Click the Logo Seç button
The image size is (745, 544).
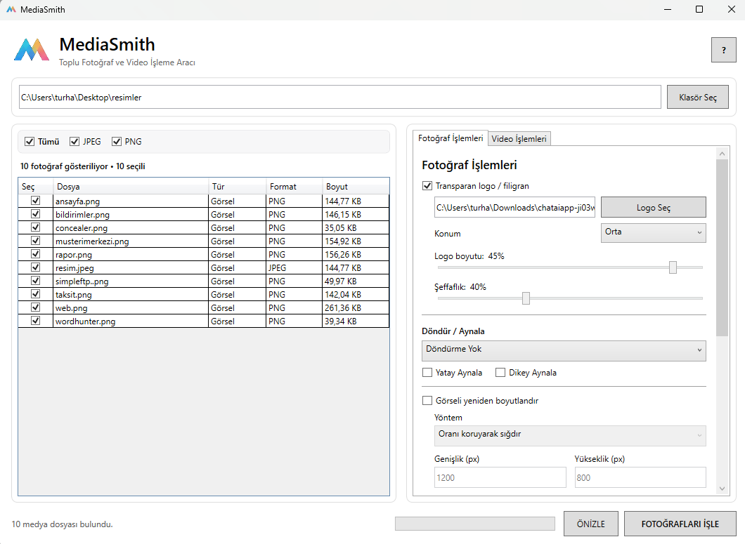click(x=654, y=208)
